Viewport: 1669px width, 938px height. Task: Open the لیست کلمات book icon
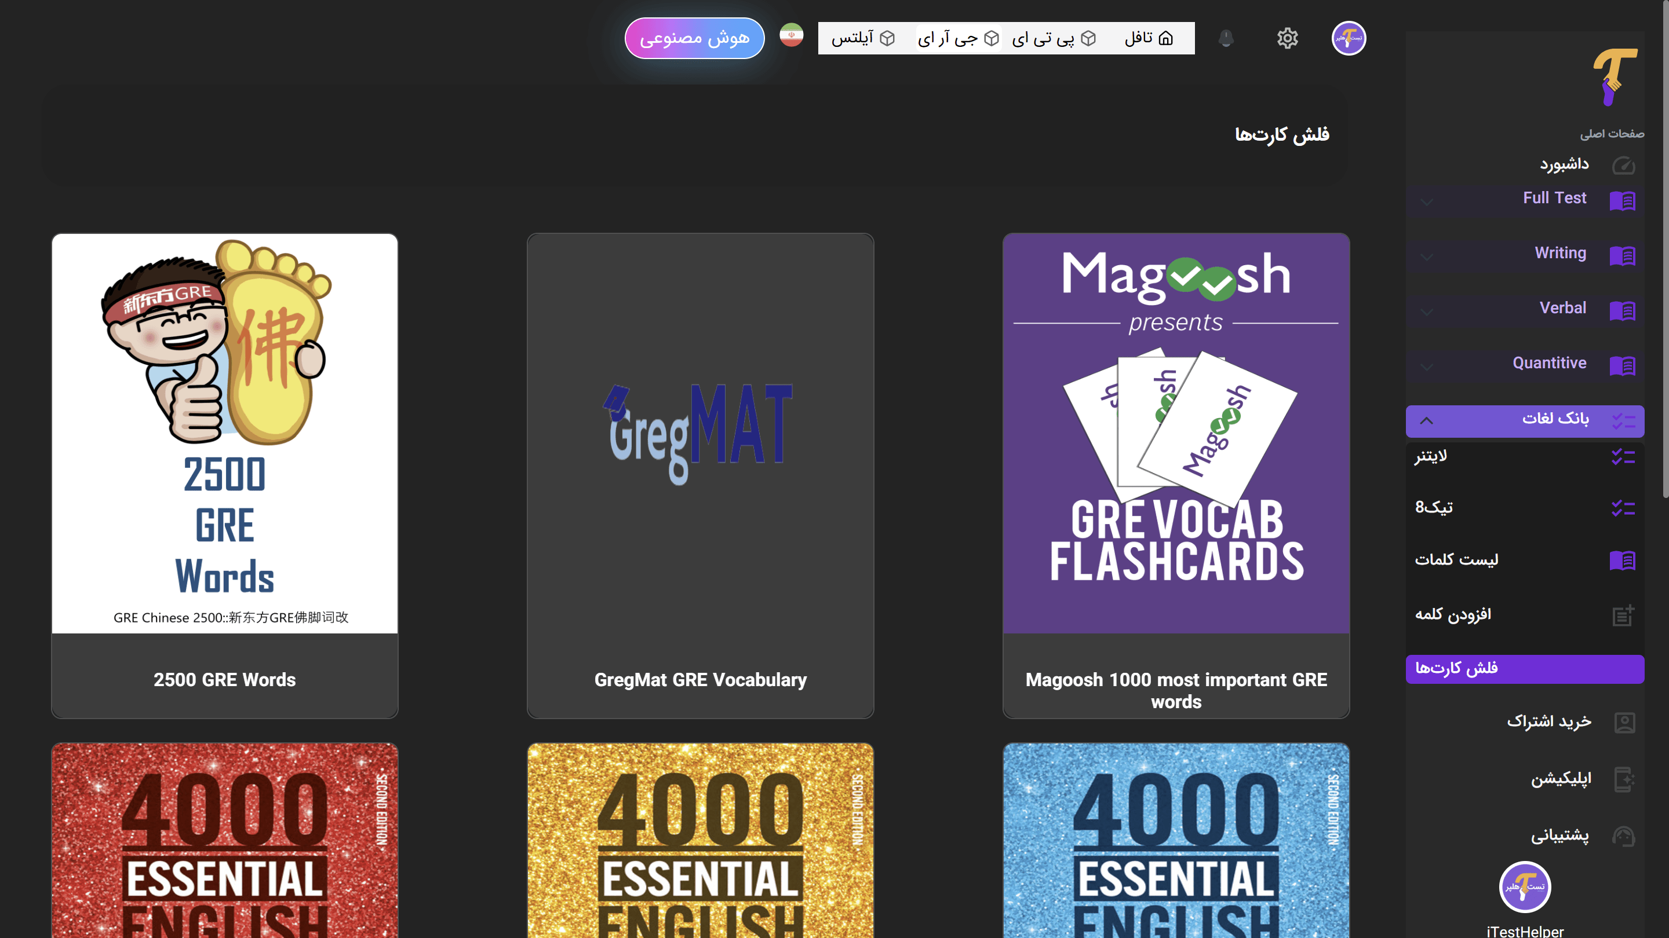1624,560
